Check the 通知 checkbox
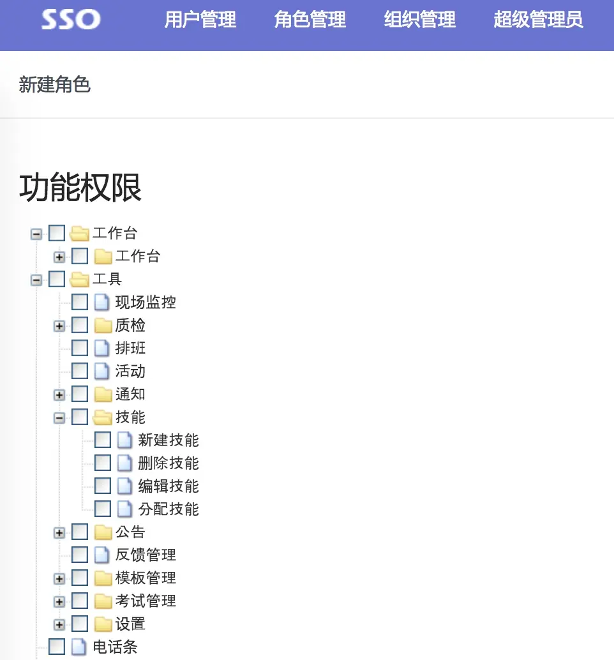614x660 pixels. click(x=80, y=394)
